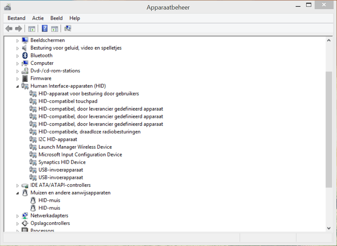Viewport: 337px width, 246px height.
Task: Click the I2C HID-apparaat device icon
Action: click(x=33, y=139)
